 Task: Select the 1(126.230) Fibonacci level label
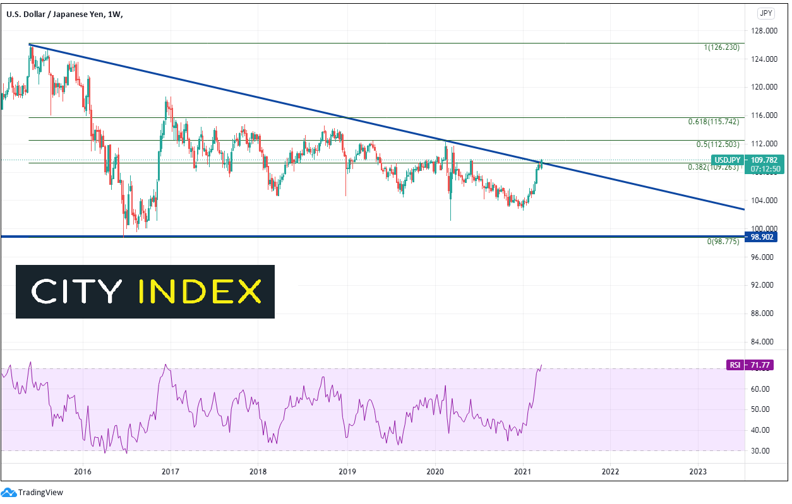721,47
